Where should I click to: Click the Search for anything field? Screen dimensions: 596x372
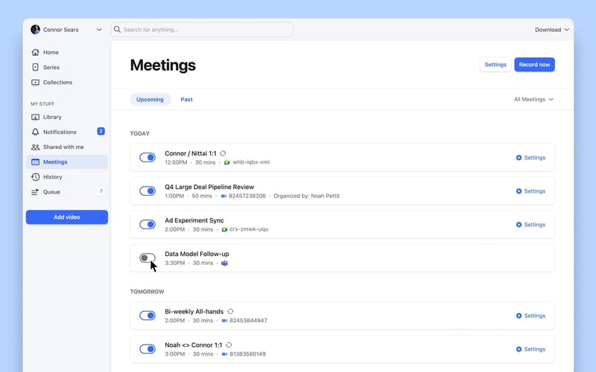(x=202, y=30)
